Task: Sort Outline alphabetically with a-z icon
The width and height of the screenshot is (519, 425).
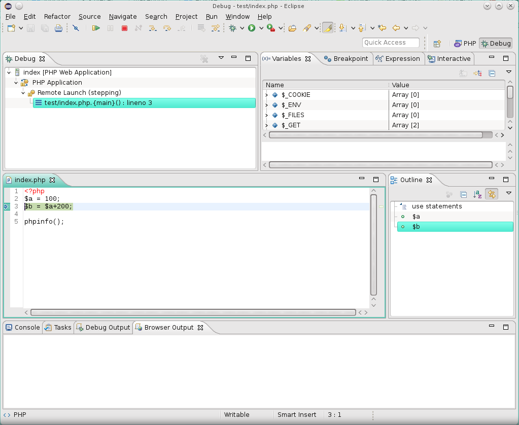Action: [477, 194]
